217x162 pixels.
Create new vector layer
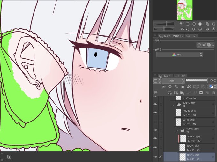(176, 92)
